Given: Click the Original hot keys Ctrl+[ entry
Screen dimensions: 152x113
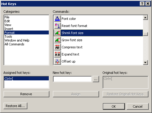Looking at the screenshot, I should point(108,79).
